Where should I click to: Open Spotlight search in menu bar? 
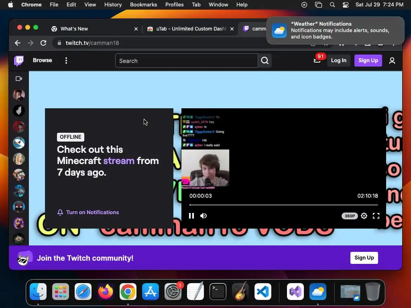[332, 5]
